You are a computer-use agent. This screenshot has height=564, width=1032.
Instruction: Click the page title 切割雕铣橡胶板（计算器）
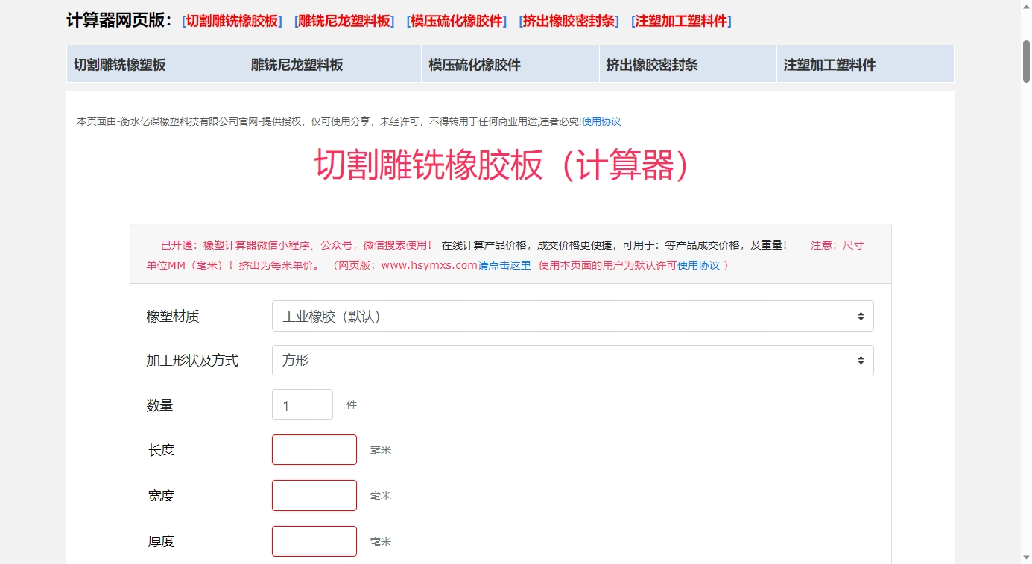pos(504,165)
